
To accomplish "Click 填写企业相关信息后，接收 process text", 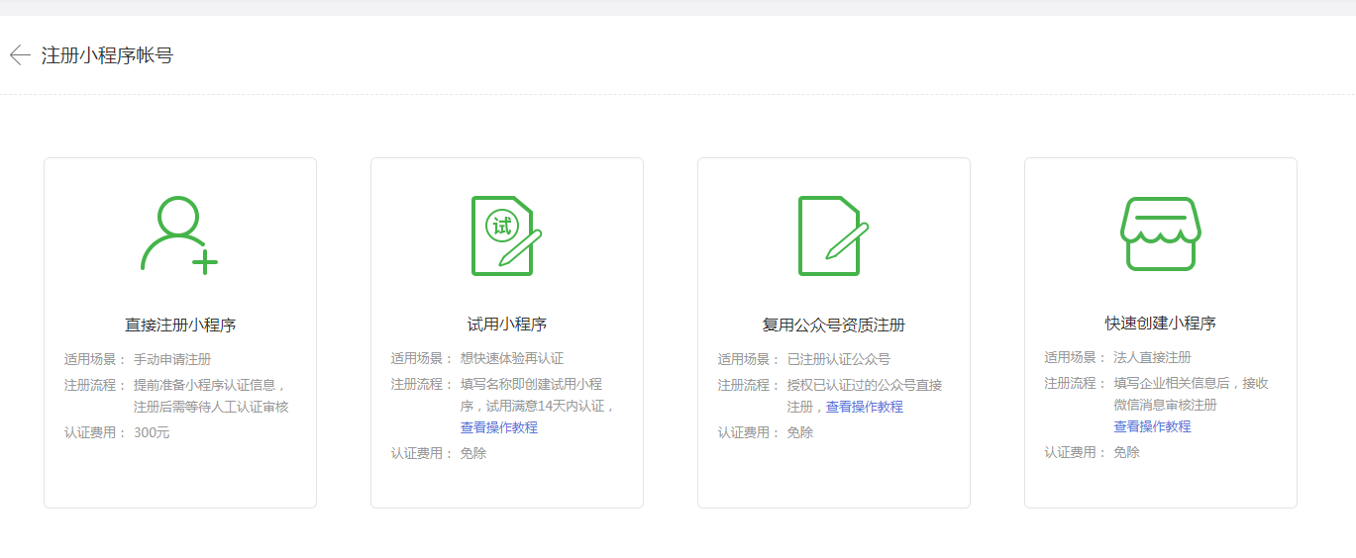I will pyautogui.click(x=1192, y=383).
